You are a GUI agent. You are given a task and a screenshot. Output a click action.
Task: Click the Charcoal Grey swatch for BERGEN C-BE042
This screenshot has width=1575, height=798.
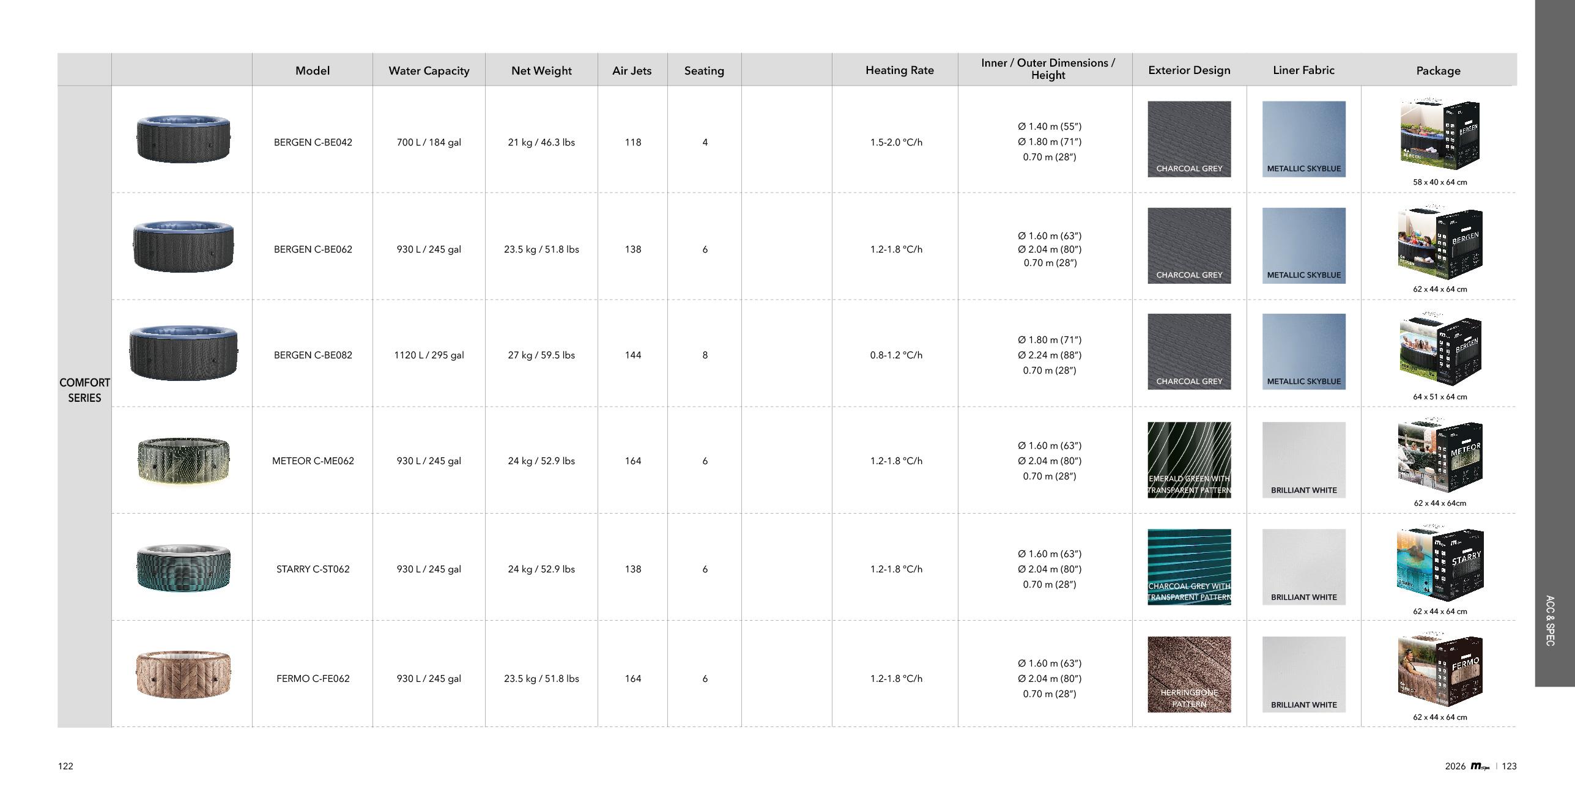[1189, 139]
